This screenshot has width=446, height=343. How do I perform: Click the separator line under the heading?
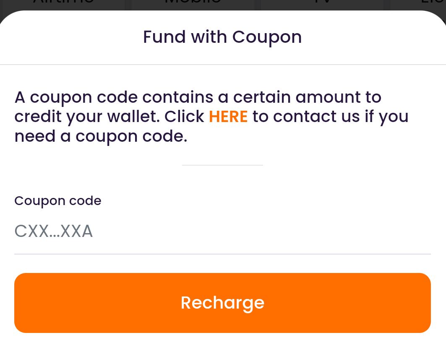[222, 65]
